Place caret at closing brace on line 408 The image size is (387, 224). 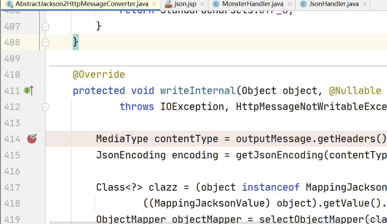coord(75,42)
